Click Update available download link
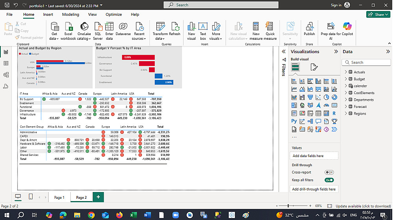This screenshot has width=393, height=220. pos(363,206)
